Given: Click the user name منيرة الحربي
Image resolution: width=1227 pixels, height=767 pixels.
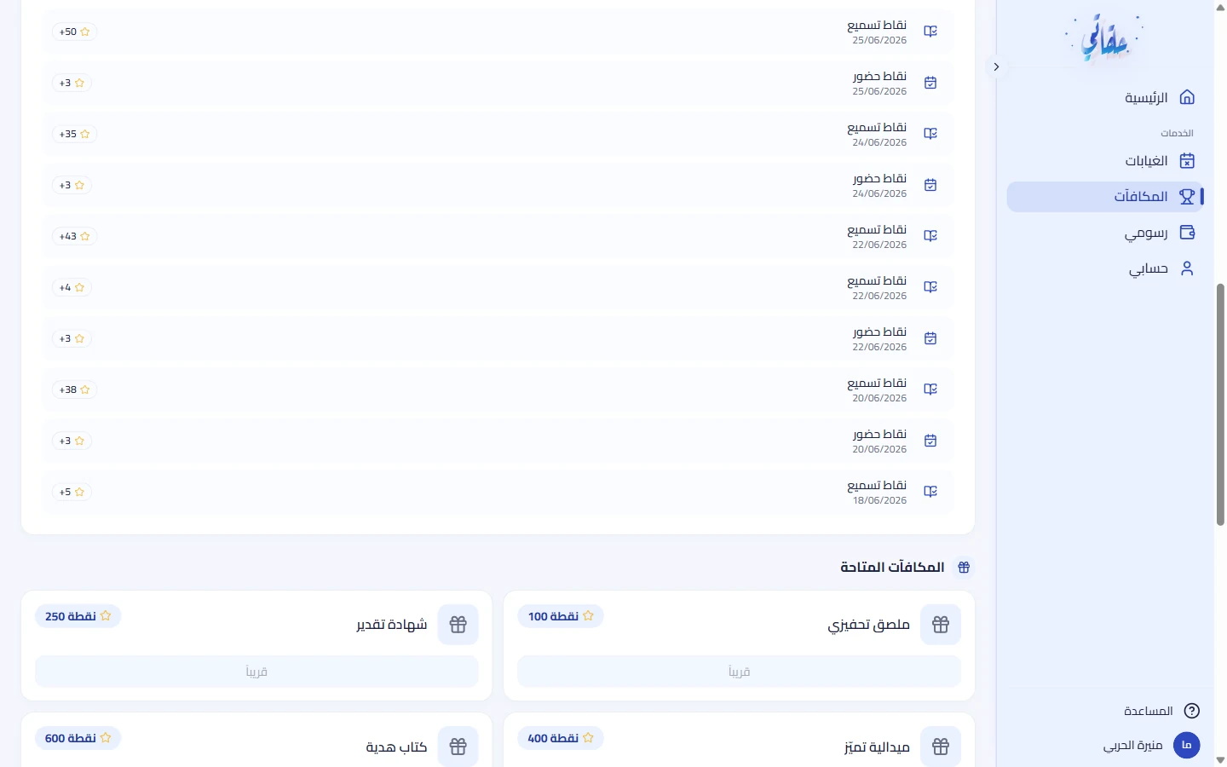Looking at the screenshot, I should [x=1133, y=745].
